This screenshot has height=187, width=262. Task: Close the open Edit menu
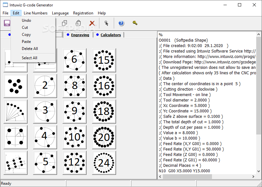tap(16, 13)
